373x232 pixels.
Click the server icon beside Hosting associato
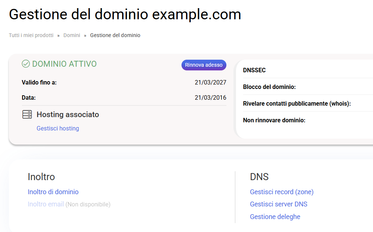tap(27, 115)
